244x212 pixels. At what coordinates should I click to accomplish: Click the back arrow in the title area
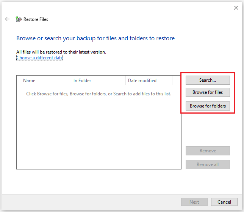pos(7,19)
